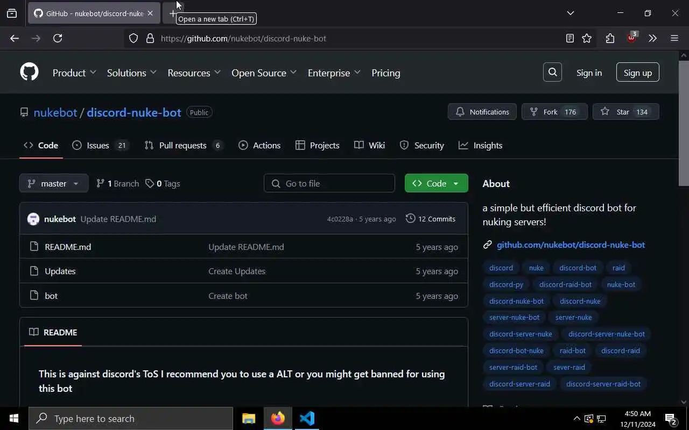Click the Pricing link
Image resolution: width=689 pixels, height=430 pixels.
[386, 73]
